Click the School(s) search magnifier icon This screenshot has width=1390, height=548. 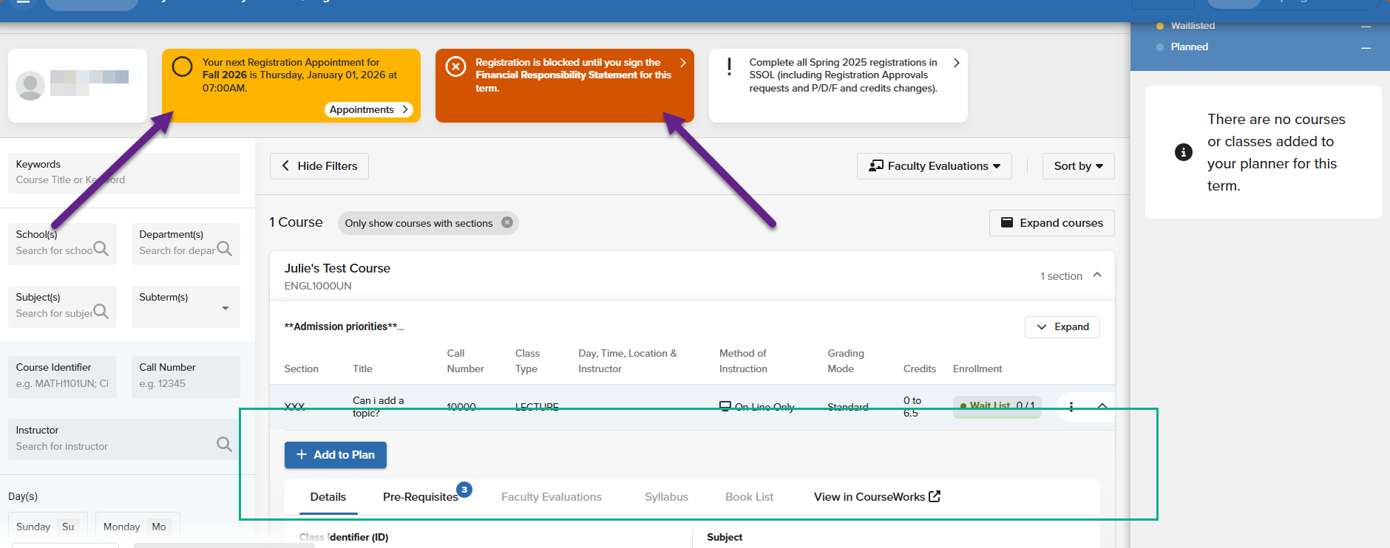coord(101,249)
